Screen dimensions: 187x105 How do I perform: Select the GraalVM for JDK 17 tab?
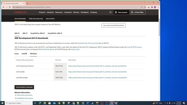click(x=55, y=33)
